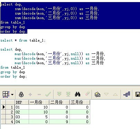
Task: Click the highlighted 'order by dep;' line
Action: click(x=13, y=32)
